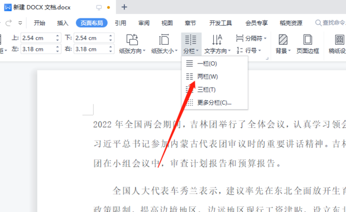Open the 审阅 tab

coord(144,23)
